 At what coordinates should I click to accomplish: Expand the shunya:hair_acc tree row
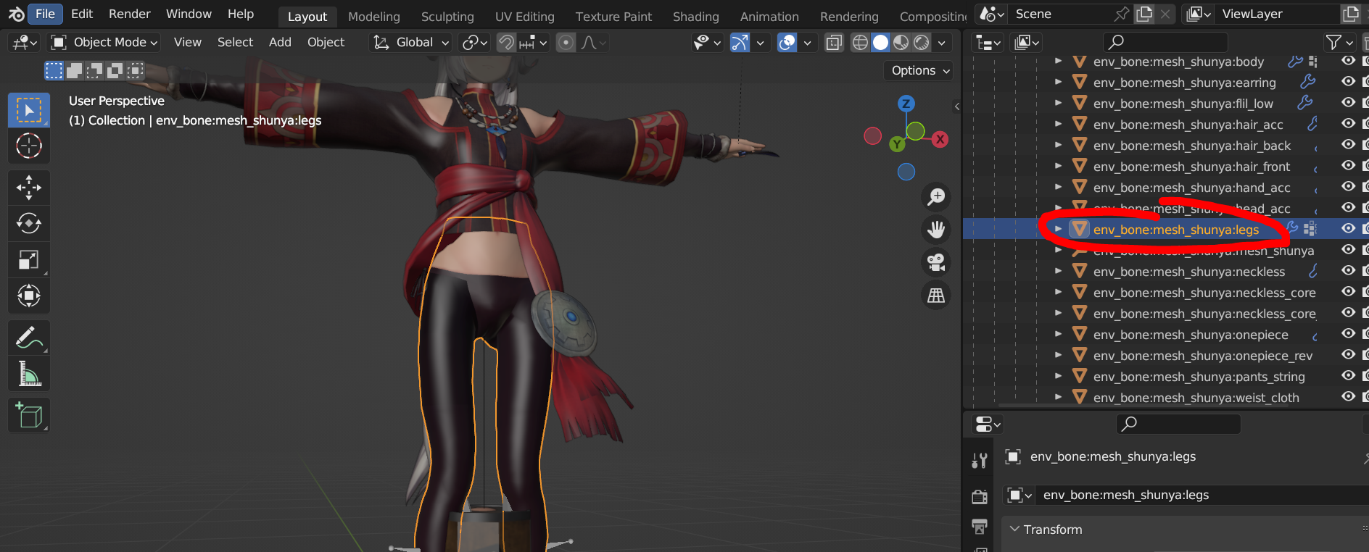1059,124
